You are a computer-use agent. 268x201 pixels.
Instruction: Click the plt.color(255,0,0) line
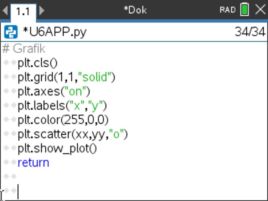(63, 120)
